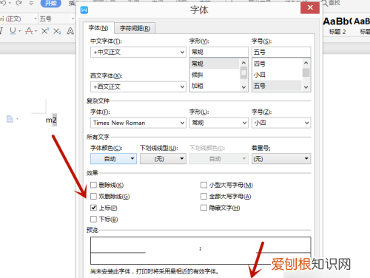This screenshot has width=370, height=278.
Task: Click the 字号 list scroll-down arrow
Action: 306,87
